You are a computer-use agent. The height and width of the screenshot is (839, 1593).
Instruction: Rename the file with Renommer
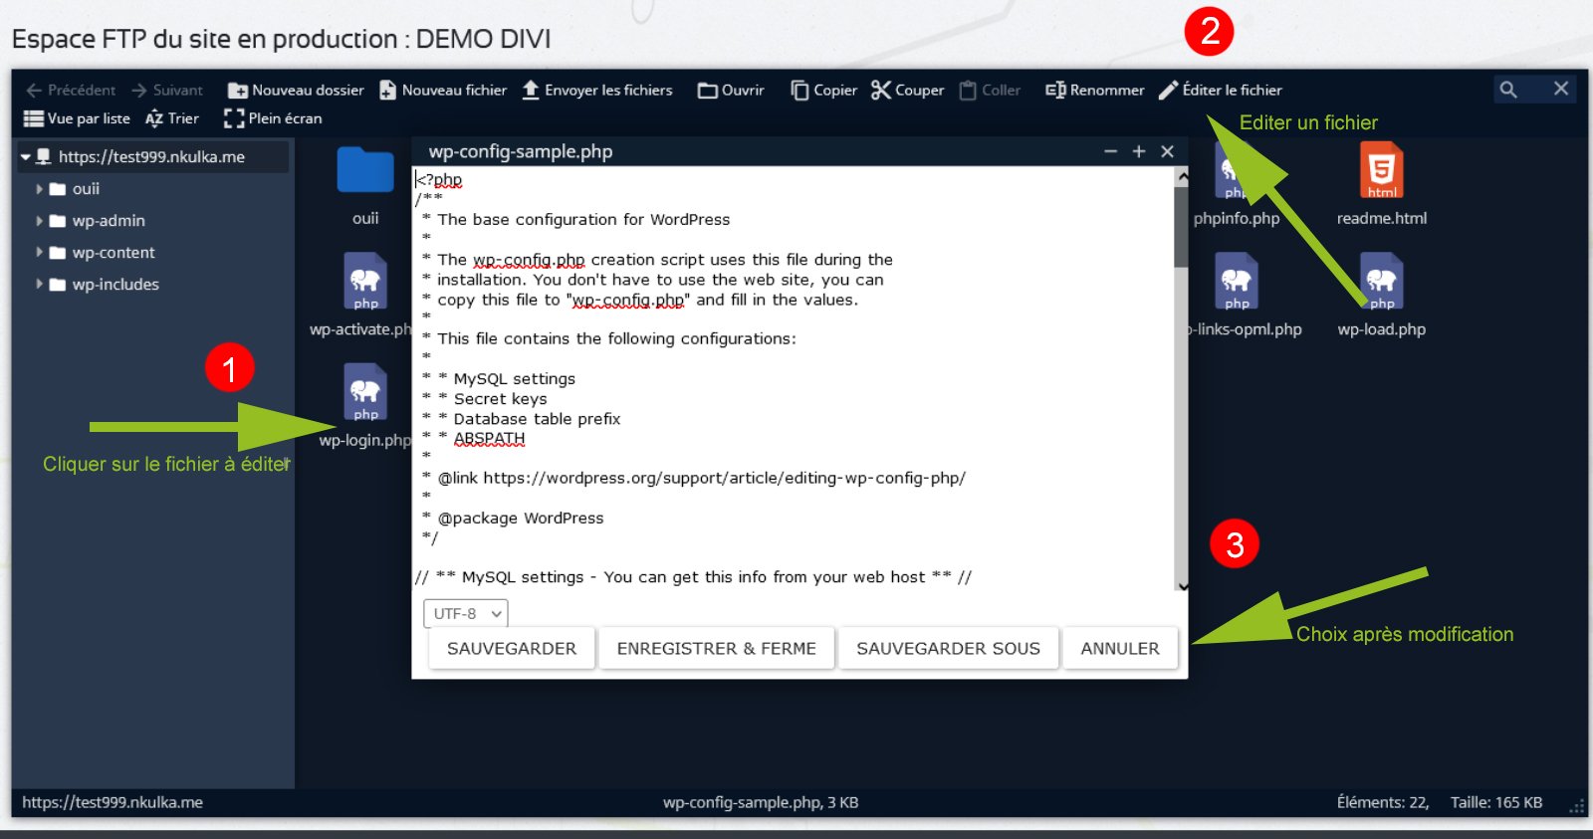pos(1094,90)
